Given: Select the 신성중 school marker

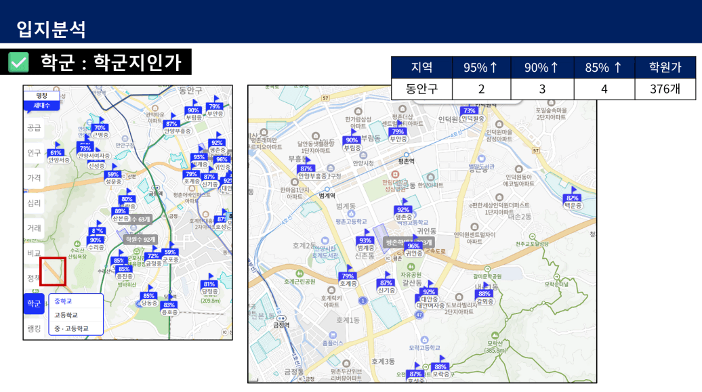Looking at the screenshot, I should tap(96, 165).
